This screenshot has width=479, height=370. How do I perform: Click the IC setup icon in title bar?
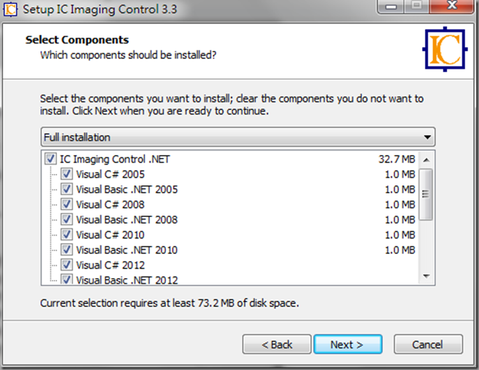10,9
